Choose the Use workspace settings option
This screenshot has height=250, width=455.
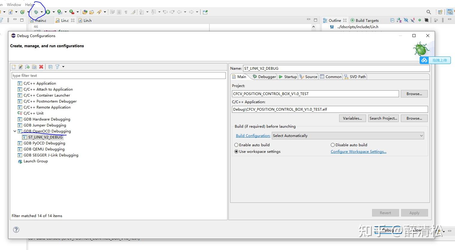tap(236, 152)
